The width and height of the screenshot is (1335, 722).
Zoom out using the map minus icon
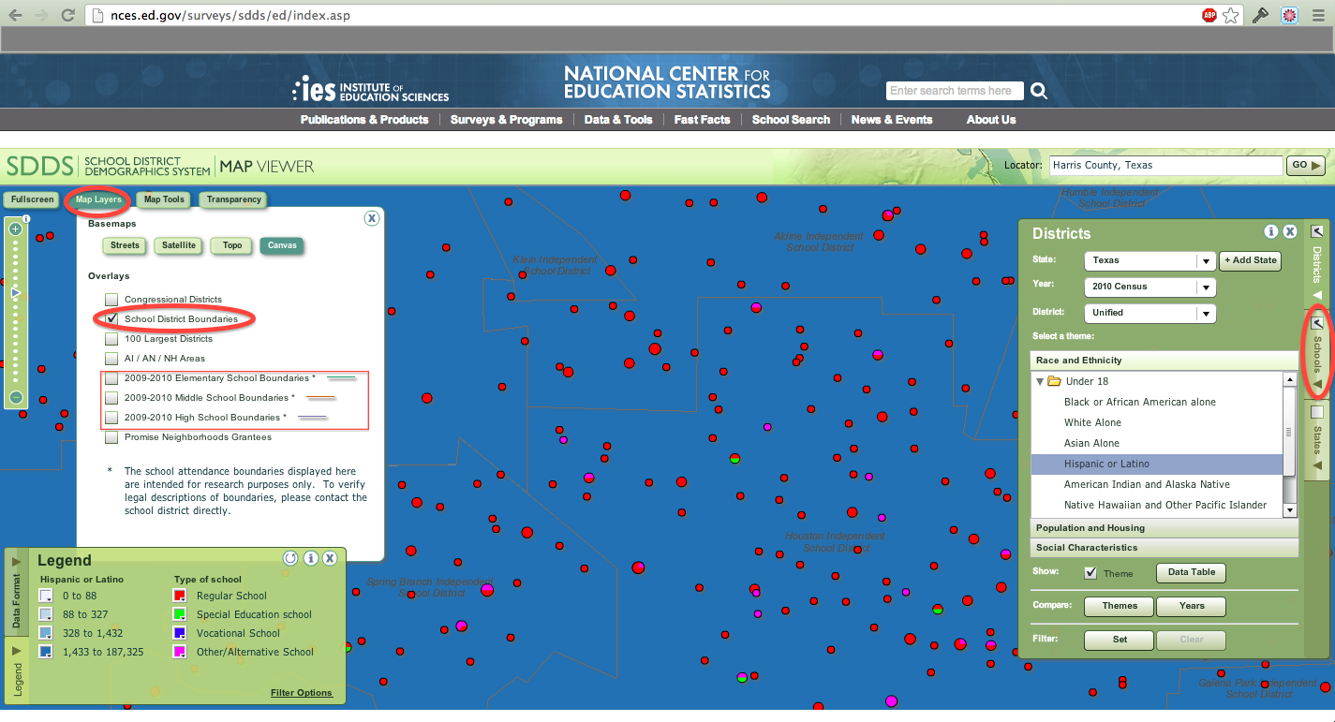[x=15, y=397]
